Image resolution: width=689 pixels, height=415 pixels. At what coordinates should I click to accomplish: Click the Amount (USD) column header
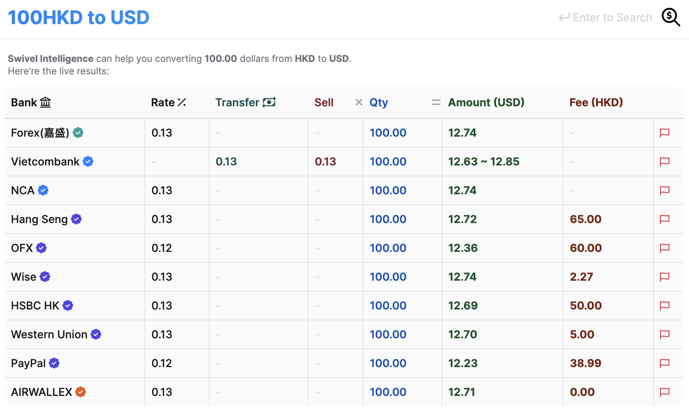[x=486, y=102]
